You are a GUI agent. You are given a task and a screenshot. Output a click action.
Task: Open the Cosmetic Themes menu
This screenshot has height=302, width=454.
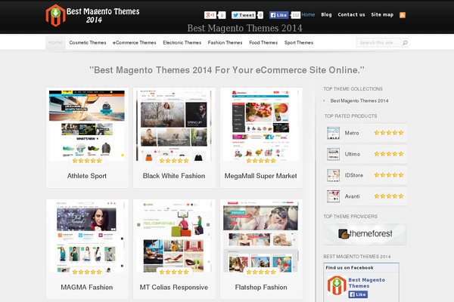click(88, 42)
